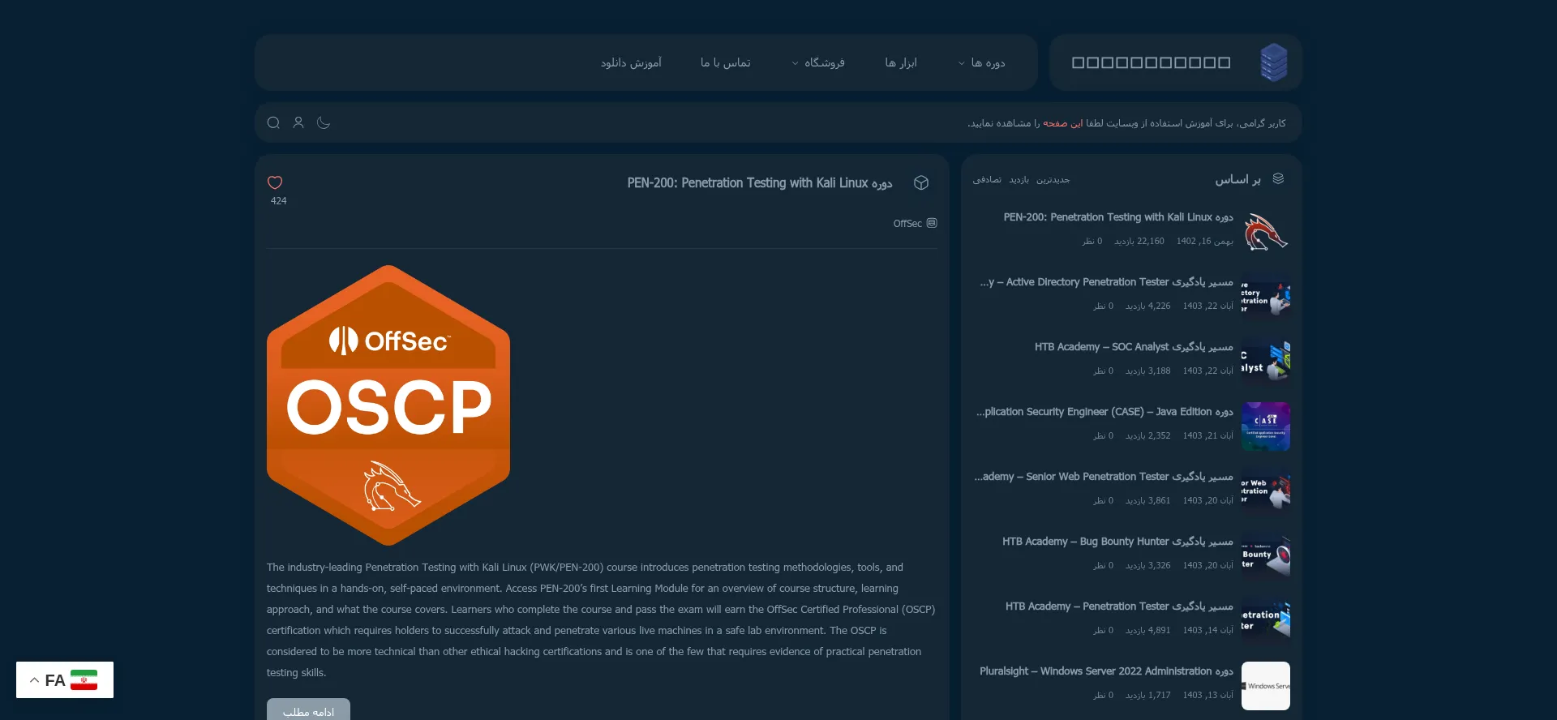The image size is (1557, 720).
Task: Open the ابزار ها menu item
Action: (901, 62)
